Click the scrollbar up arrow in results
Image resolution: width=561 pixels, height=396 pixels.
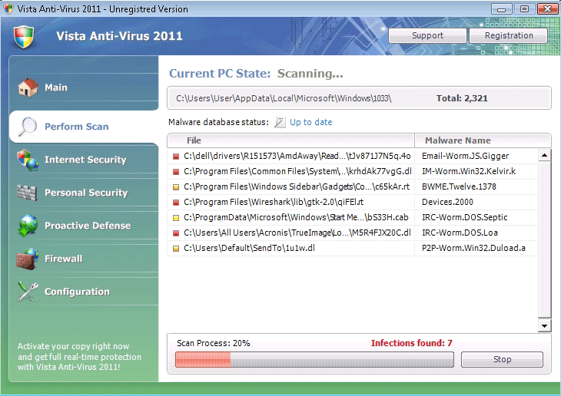click(x=545, y=155)
